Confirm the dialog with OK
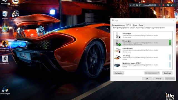Viewport: 178px width, 100px height. (147, 79)
